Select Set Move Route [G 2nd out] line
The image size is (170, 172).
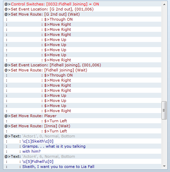coord(82,14)
